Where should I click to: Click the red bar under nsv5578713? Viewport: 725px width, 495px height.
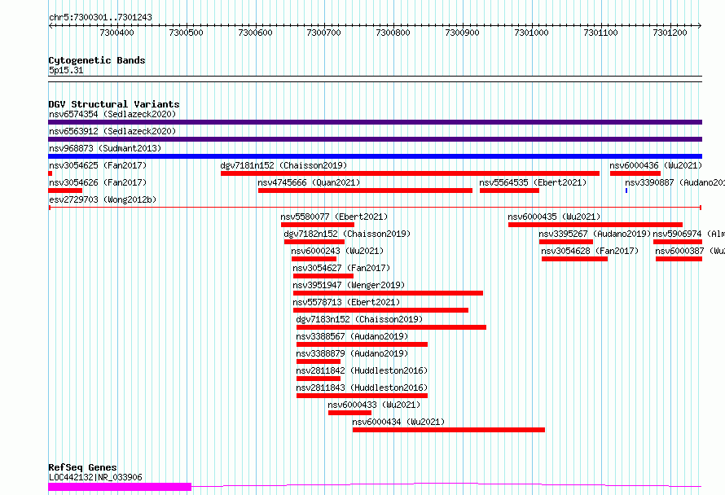(x=380, y=310)
